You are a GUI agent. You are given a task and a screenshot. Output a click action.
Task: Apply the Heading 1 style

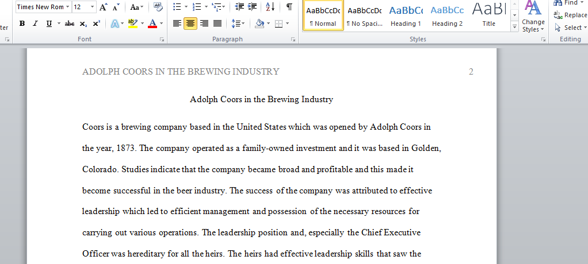406,15
